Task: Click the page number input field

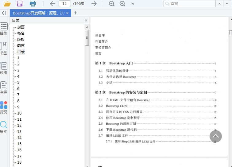Action: [x=65, y=4]
